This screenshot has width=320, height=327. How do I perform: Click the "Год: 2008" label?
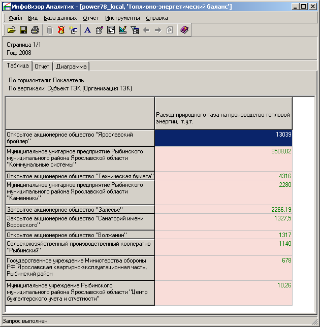point(19,53)
